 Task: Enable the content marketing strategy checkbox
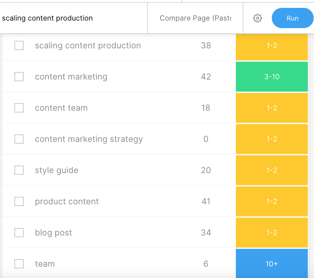pyautogui.click(x=19, y=139)
